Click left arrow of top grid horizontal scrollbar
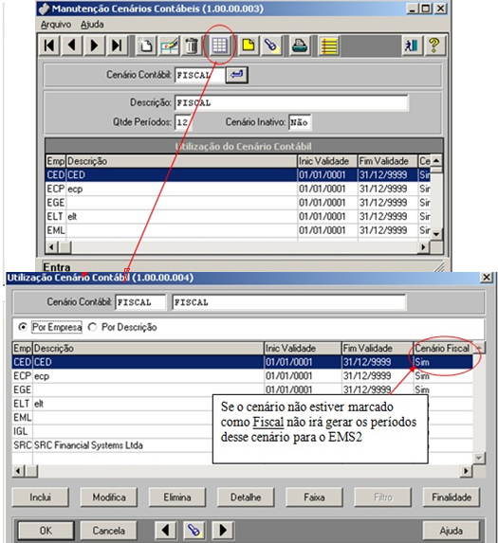Screen dimensions: 498x543 pyautogui.click(x=51, y=247)
